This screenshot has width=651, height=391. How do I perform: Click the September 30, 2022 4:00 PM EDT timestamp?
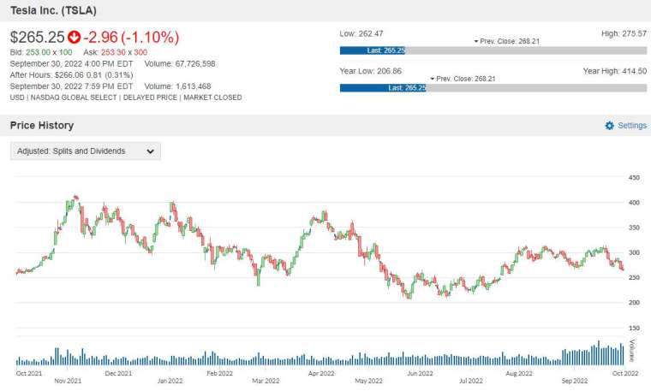tap(71, 64)
